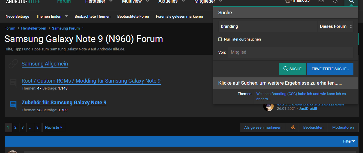This screenshot has width=363, height=153.
Task: Click the JustDroidIt avatar thumbnail
Action: [268, 106]
